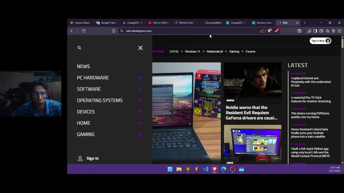The image size is (344, 193).
Task: Open Leo AI assistant icon
Action: (x=327, y=31)
